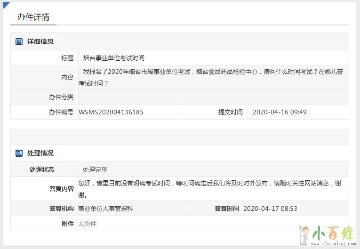This screenshot has width=360, height=249.
Task: Click the empty 办件分类 value field
Action: 213,97
